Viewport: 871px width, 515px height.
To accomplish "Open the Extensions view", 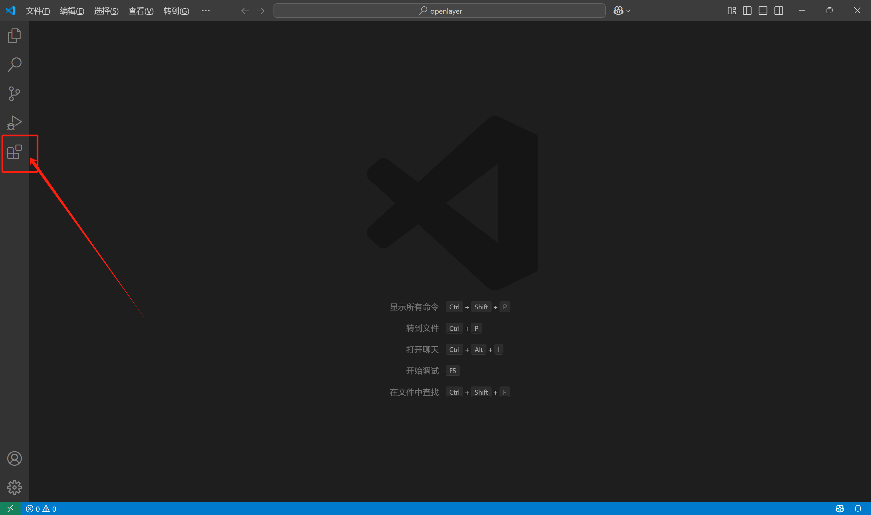I will pyautogui.click(x=14, y=152).
